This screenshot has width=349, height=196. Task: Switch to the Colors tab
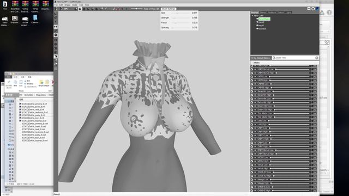coord(281,13)
